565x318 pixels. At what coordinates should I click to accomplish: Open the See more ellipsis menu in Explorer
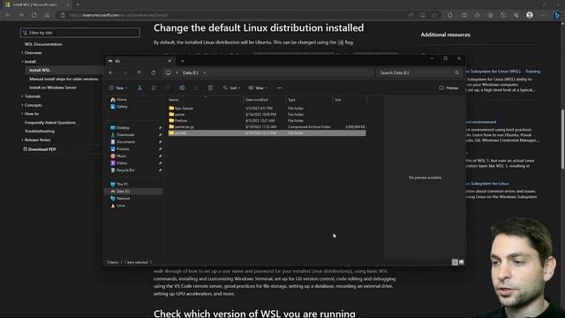tap(279, 88)
